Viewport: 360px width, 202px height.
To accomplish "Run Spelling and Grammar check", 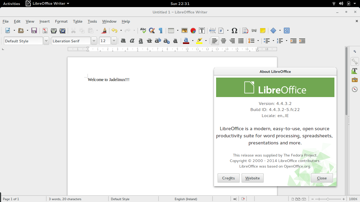I will [x=143, y=31].
